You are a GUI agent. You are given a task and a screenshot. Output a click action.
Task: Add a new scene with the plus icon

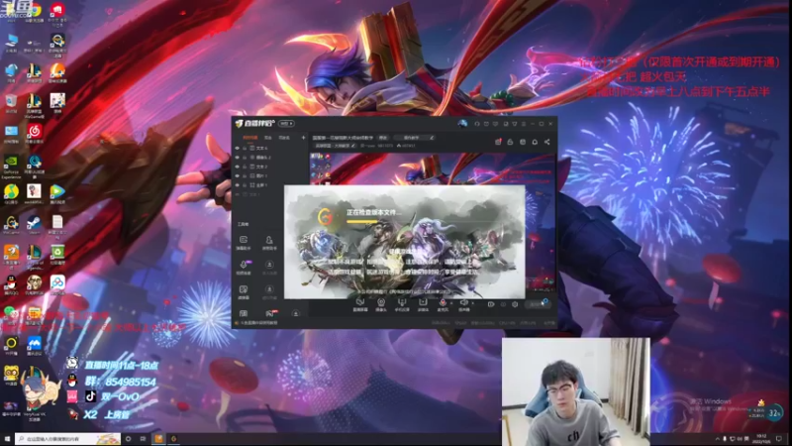point(304,138)
